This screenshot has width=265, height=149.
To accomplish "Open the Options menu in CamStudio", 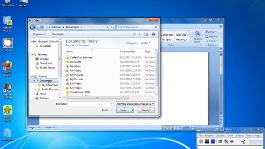I will 220,135.
